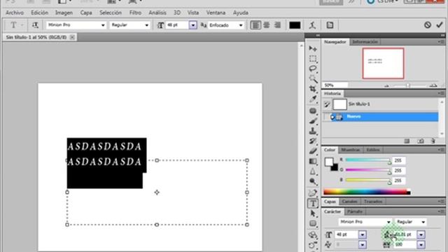Open font size dropdown in Carácter panel

point(363,234)
